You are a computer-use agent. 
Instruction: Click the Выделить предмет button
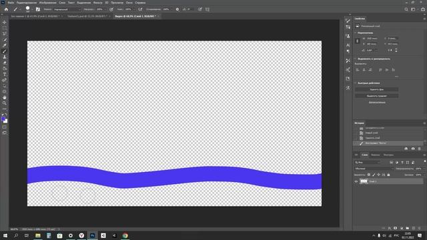click(x=377, y=96)
